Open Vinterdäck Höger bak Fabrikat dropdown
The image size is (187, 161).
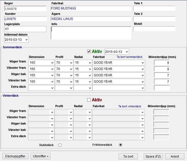[x=142, y=125]
